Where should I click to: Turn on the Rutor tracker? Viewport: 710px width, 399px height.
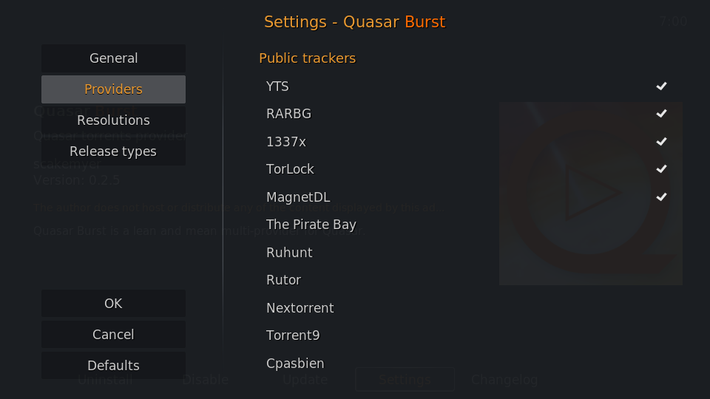click(467, 280)
